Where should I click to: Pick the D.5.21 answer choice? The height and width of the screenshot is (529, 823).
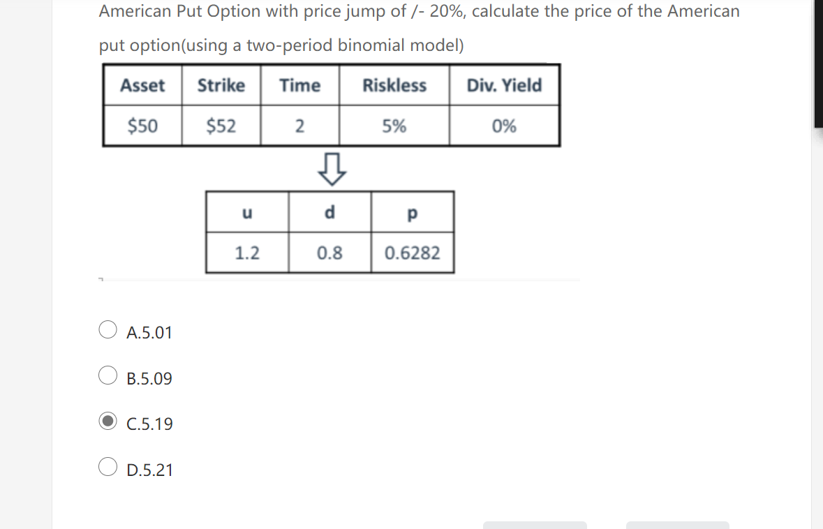tap(108, 467)
